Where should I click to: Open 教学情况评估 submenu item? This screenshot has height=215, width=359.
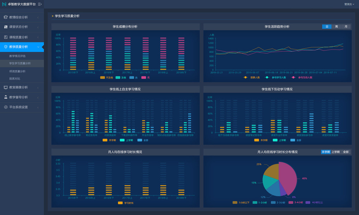18,56
